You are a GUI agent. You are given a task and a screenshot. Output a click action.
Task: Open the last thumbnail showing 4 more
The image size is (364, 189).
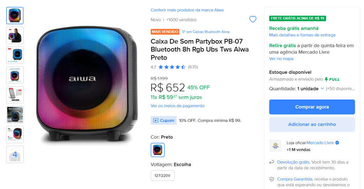15,155
